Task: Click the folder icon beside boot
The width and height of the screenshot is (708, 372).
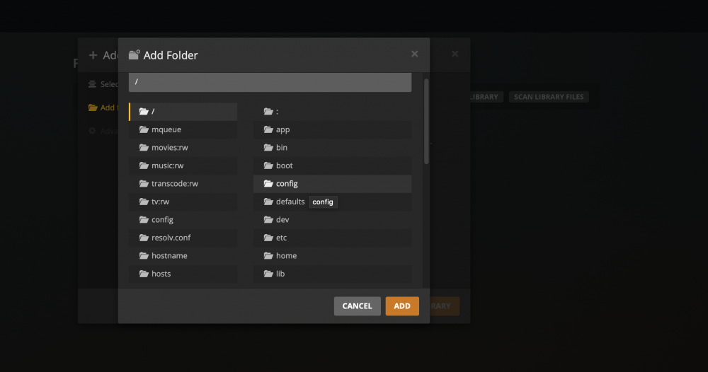Action: coord(268,165)
